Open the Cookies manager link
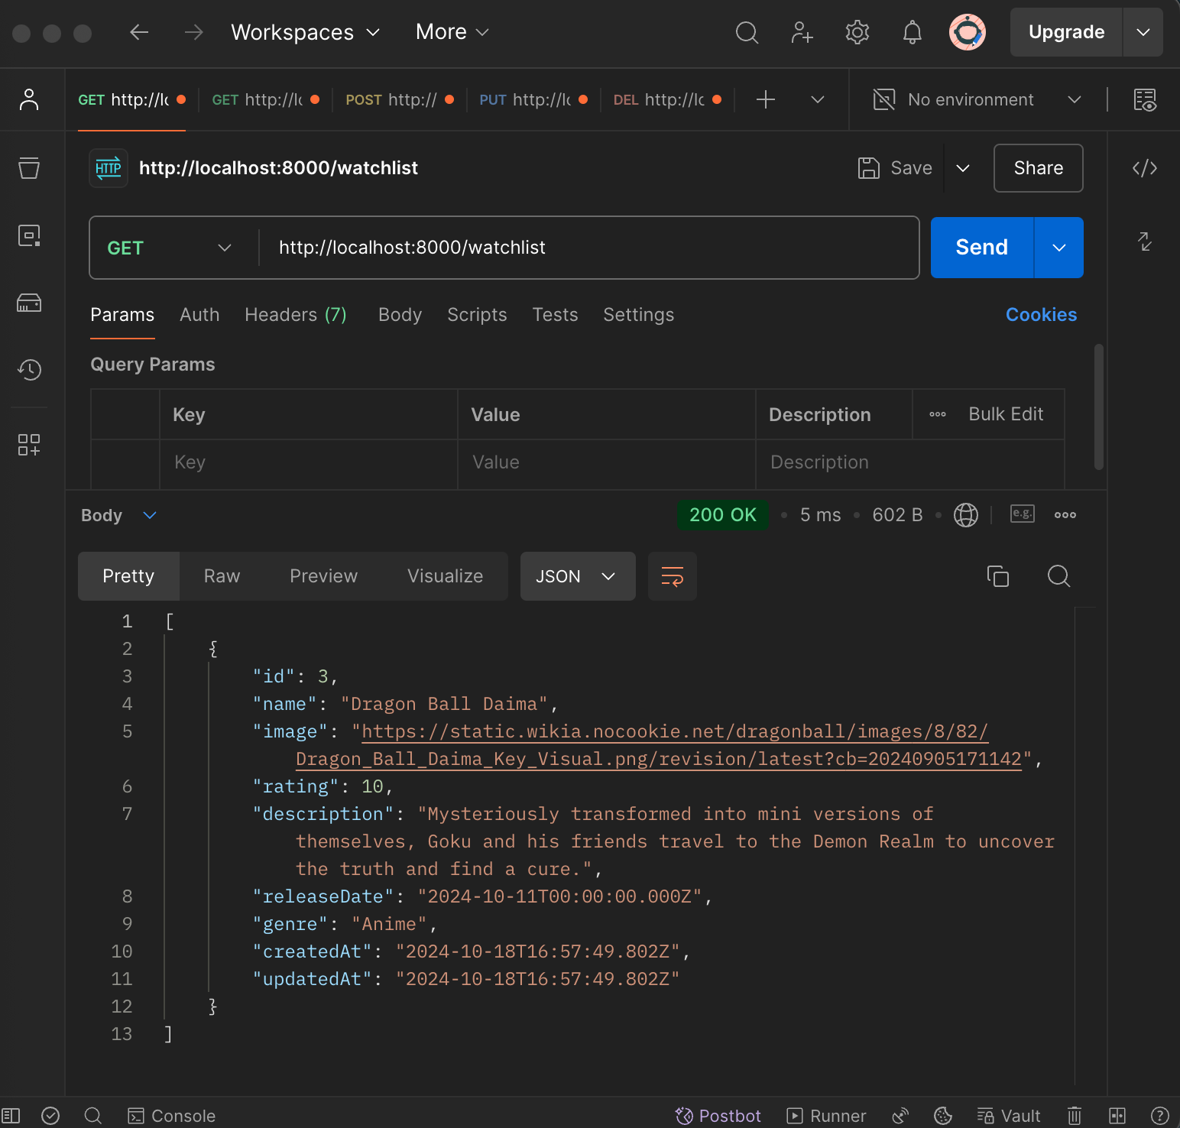1180x1128 pixels. (x=1041, y=315)
